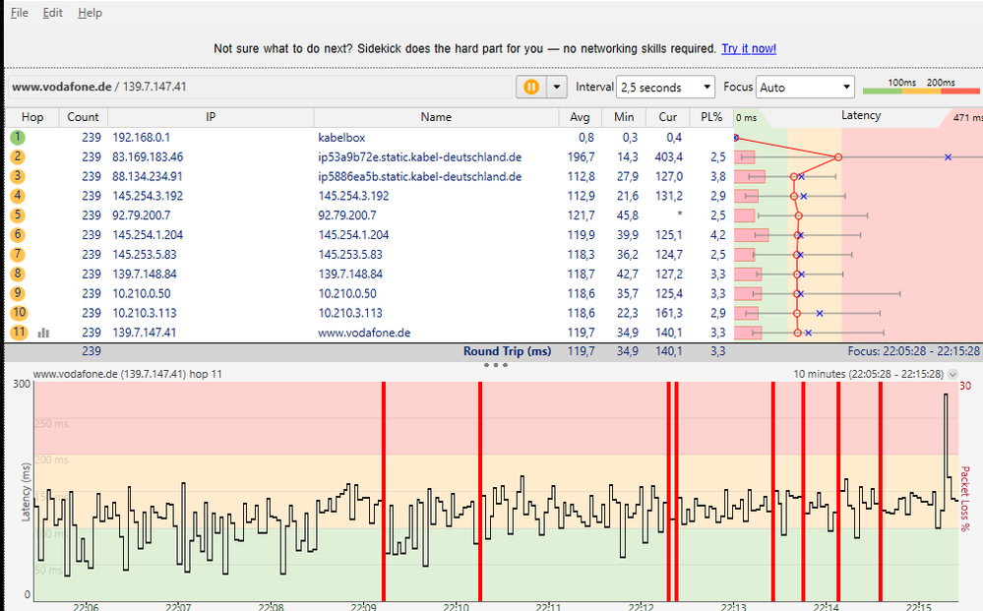Open the 10 minutes timeline range dropdown arrow

tap(952, 374)
